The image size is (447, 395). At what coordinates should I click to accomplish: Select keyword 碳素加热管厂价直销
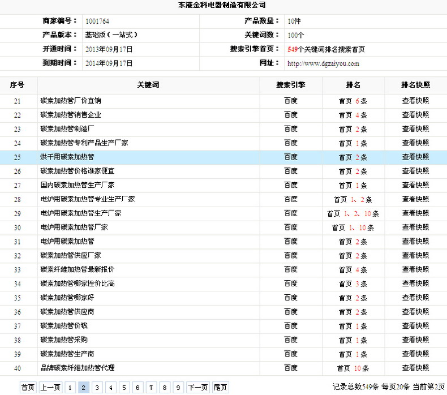coord(71,101)
